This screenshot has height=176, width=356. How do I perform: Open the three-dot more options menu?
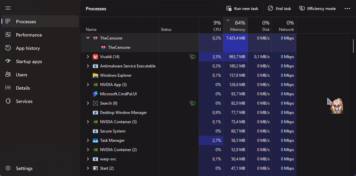click(347, 9)
